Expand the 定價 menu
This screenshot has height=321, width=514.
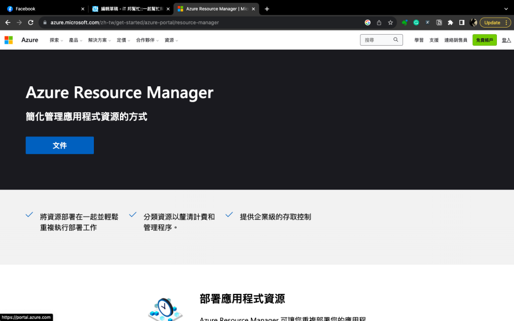123,40
